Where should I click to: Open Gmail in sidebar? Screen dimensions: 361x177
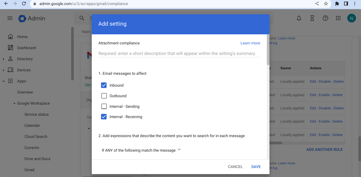click(29, 170)
